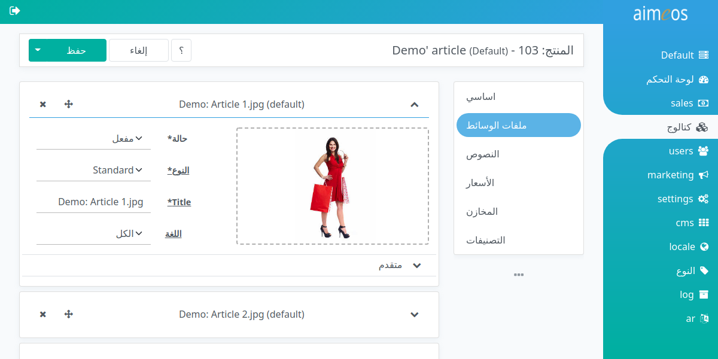
Task: Collapse the Demo: Article 1.jpg panel
Action: (415, 104)
